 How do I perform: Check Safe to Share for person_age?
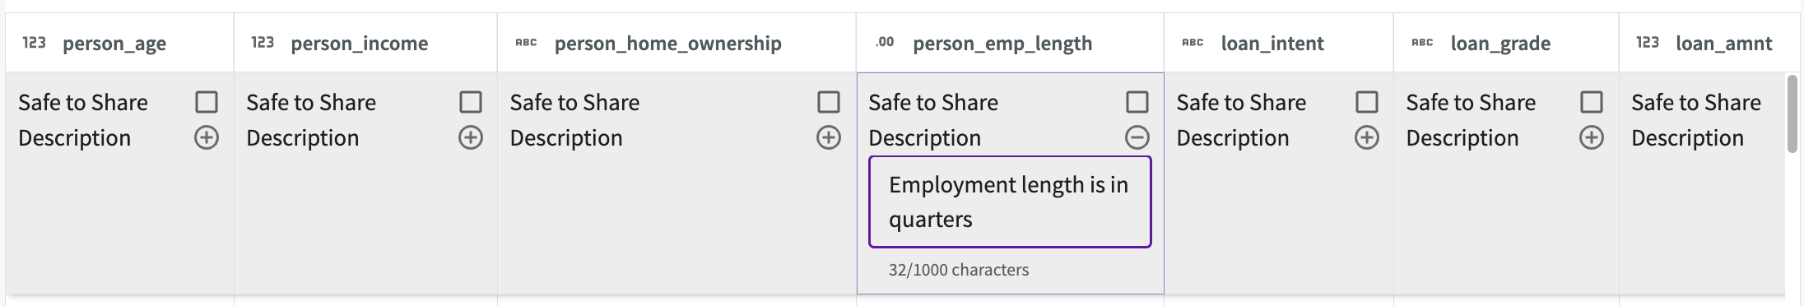(207, 102)
